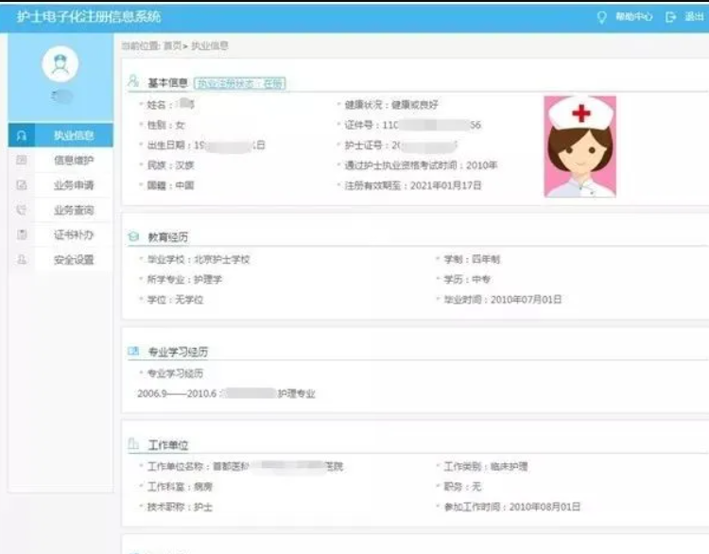Click the nurse profile photo
709x554 pixels.
[x=579, y=146]
